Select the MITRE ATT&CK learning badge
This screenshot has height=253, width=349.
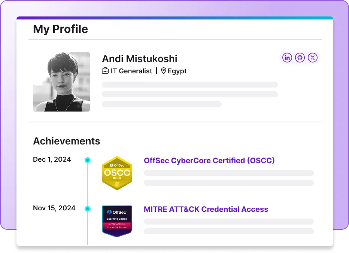point(116,221)
